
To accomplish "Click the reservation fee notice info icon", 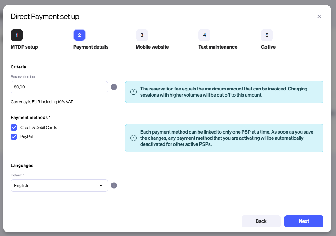I will point(133,92).
